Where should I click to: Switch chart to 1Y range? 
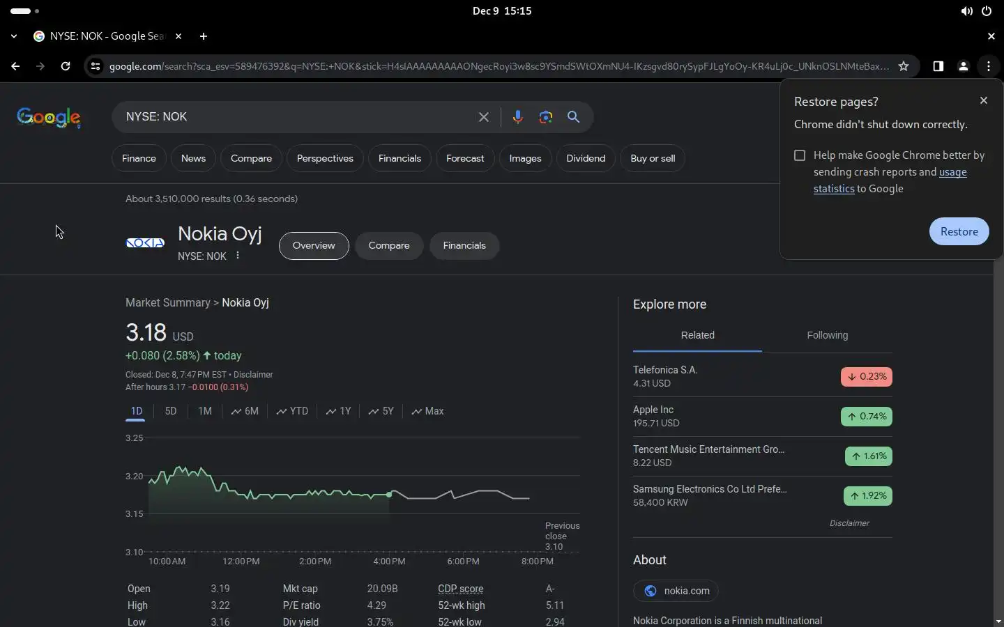[338, 411]
